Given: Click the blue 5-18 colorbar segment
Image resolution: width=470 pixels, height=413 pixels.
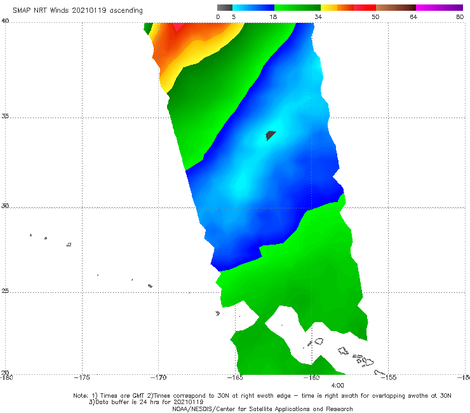Looking at the screenshot, I should (253, 8).
